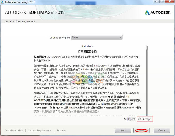Minimize the Softimage installer window

[x=157, y=2]
